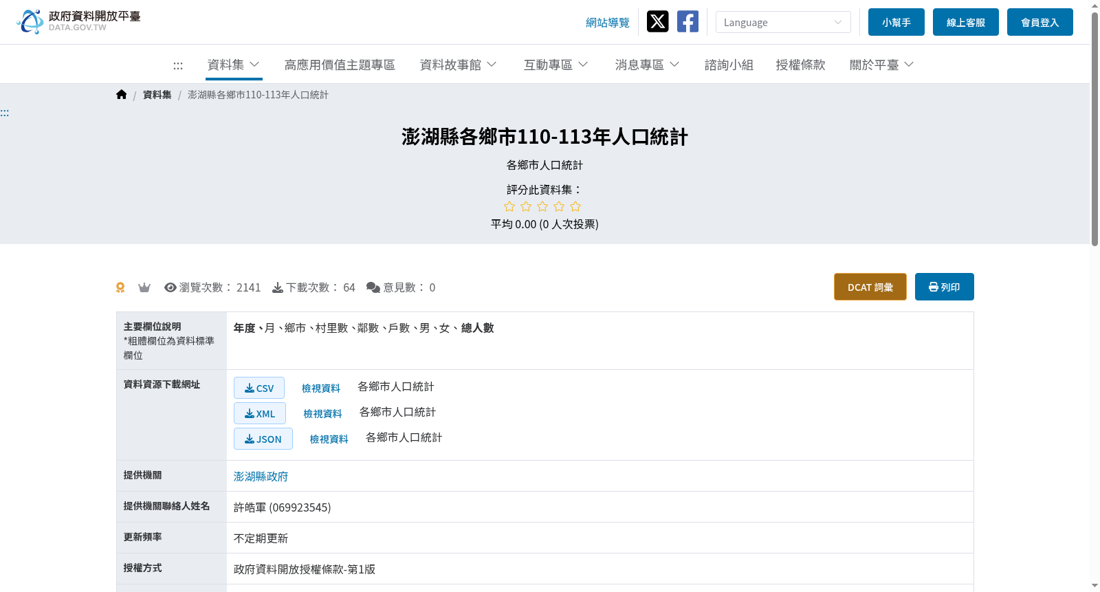Open 高應用價值主題專區 menu item
This screenshot has width=1100, height=592.
click(x=340, y=65)
